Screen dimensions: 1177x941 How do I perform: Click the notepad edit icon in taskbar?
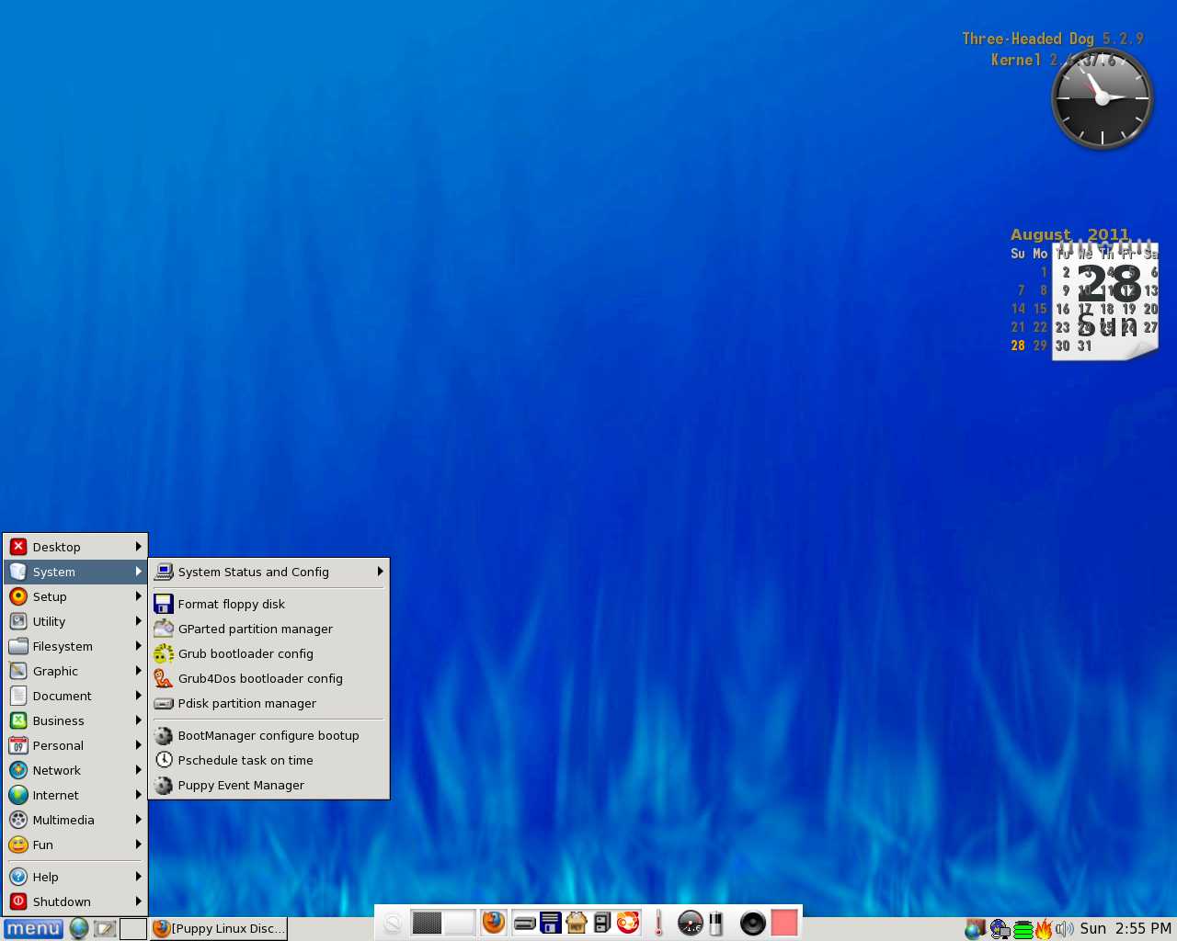click(x=105, y=929)
